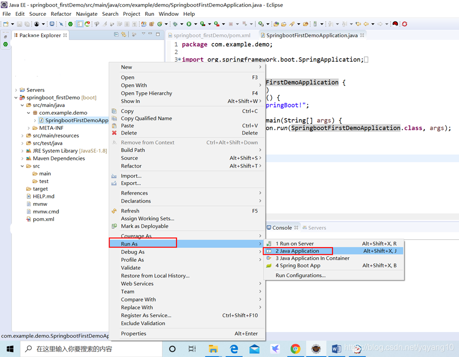Expand the Servers tree node
The image size is (459, 357).
click(16, 90)
